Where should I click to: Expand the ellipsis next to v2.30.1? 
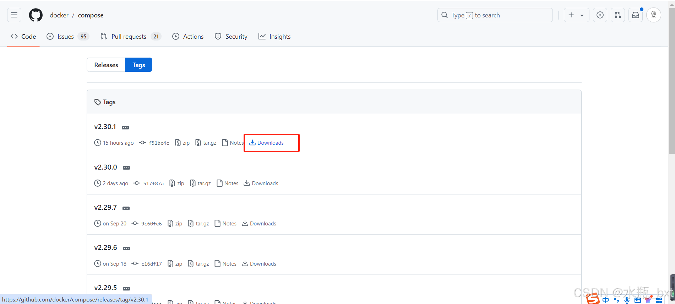point(125,128)
